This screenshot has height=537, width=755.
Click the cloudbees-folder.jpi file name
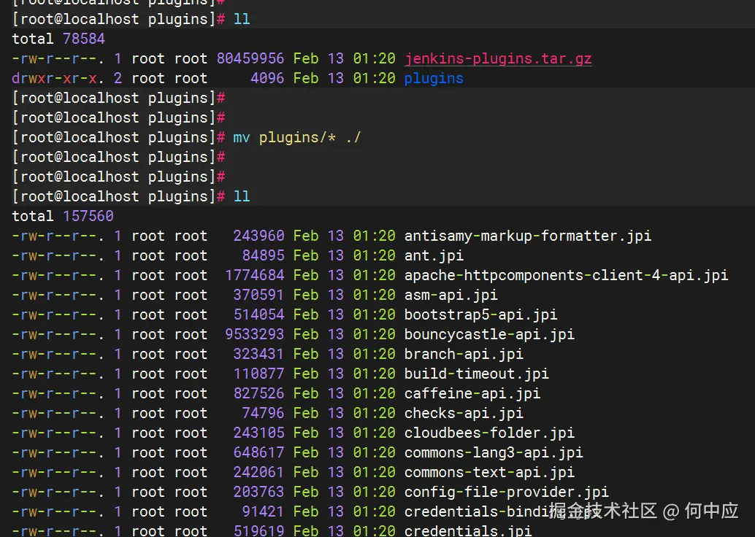489,433
